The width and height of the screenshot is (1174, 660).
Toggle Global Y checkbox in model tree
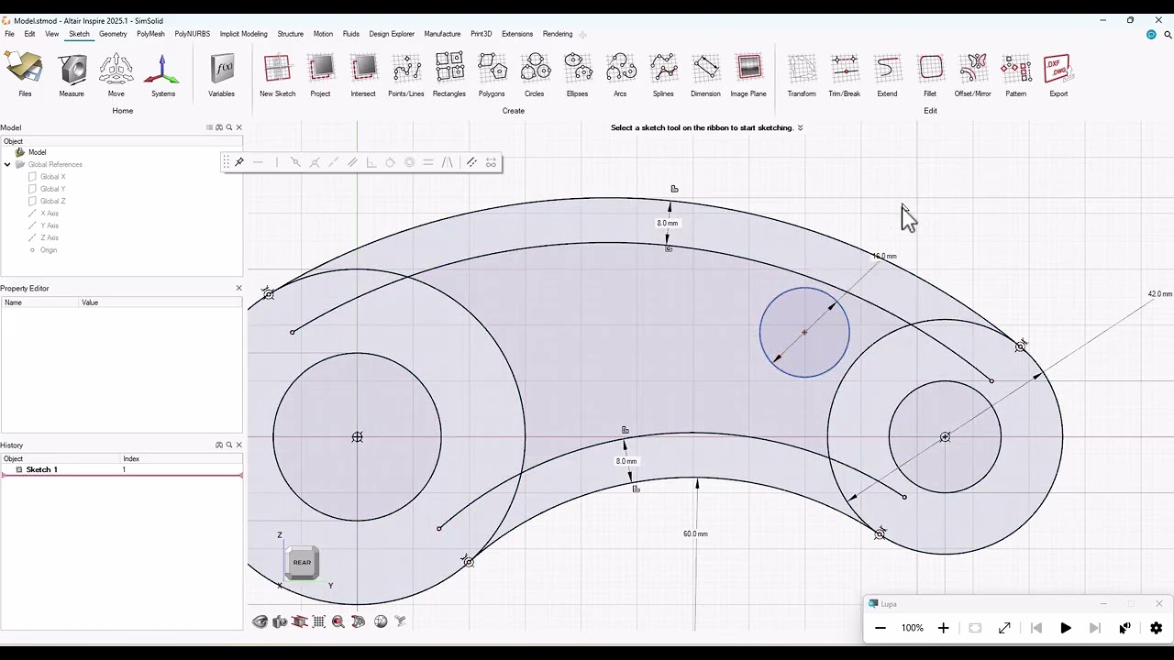point(33,189)
